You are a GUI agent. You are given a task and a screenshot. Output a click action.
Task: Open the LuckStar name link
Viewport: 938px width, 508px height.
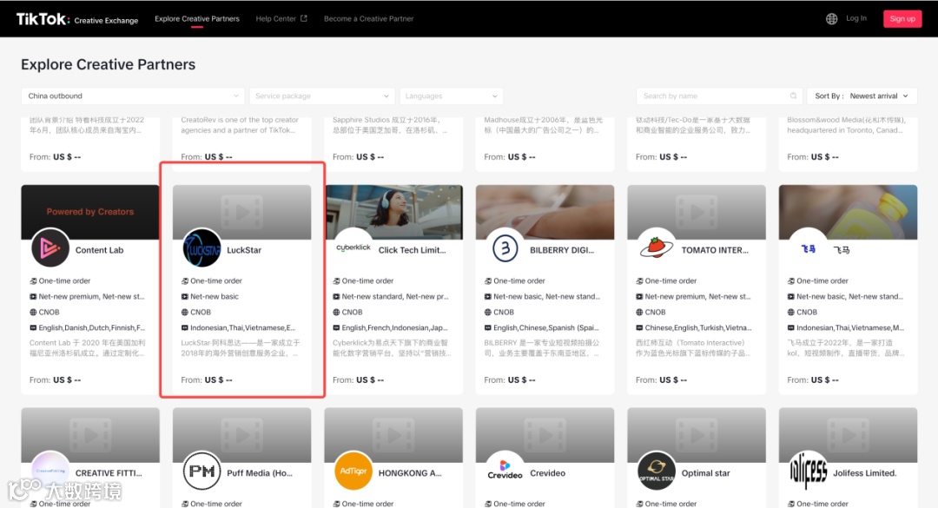244,250
